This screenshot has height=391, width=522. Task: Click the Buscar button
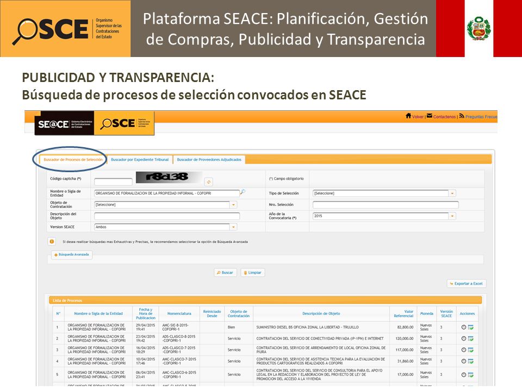(225, 273)
